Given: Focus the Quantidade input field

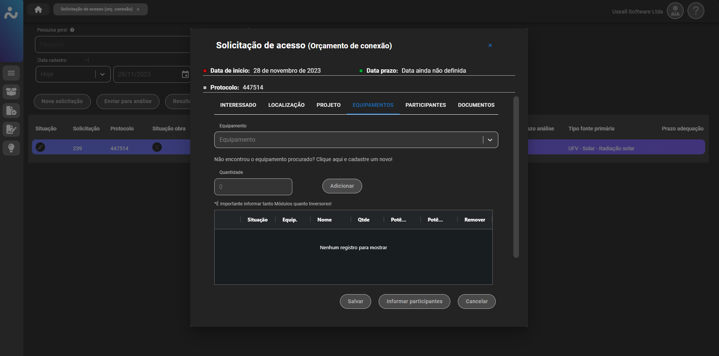Looking at the screenshot, I should pos(253,187).
